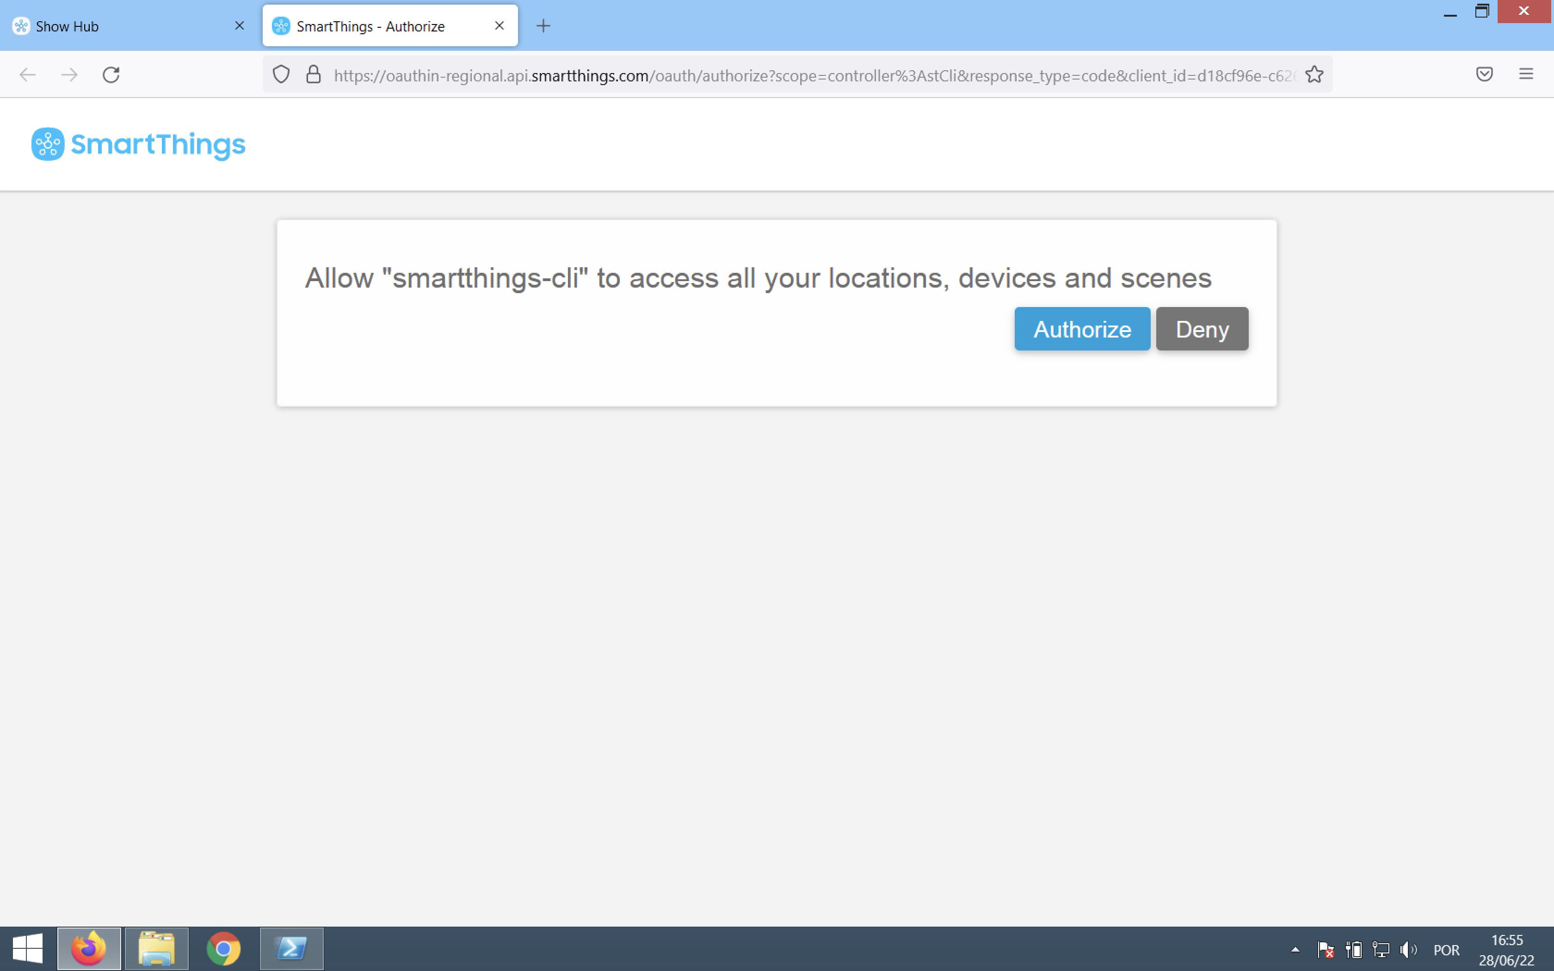Screen dimensions: 1554x971
Task: View site security via the padlock icon
Action: (x=314, y=75)
